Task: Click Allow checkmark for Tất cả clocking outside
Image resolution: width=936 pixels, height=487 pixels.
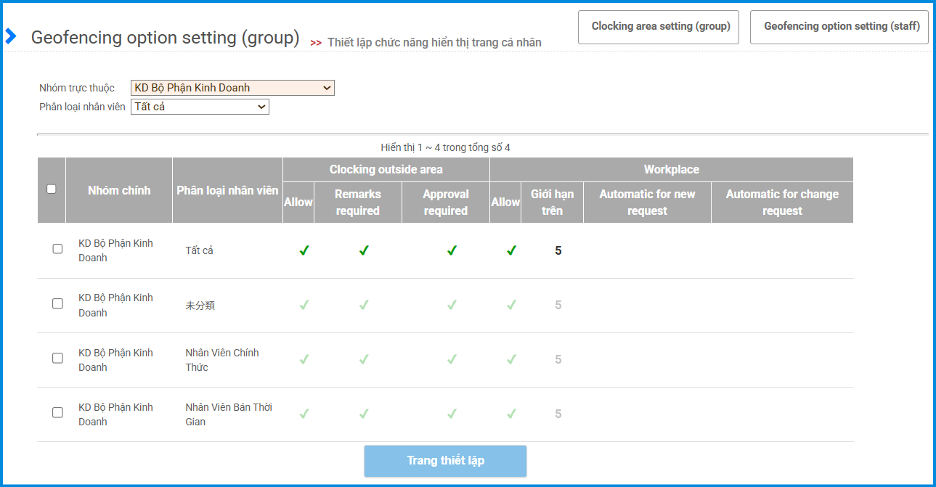Action: click(304, 250)
